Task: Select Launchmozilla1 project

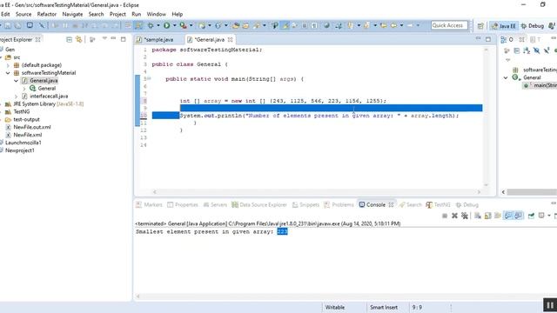Action: click(x=23, y=143)
